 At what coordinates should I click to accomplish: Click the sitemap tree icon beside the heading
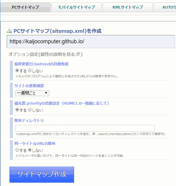(9, 31)
